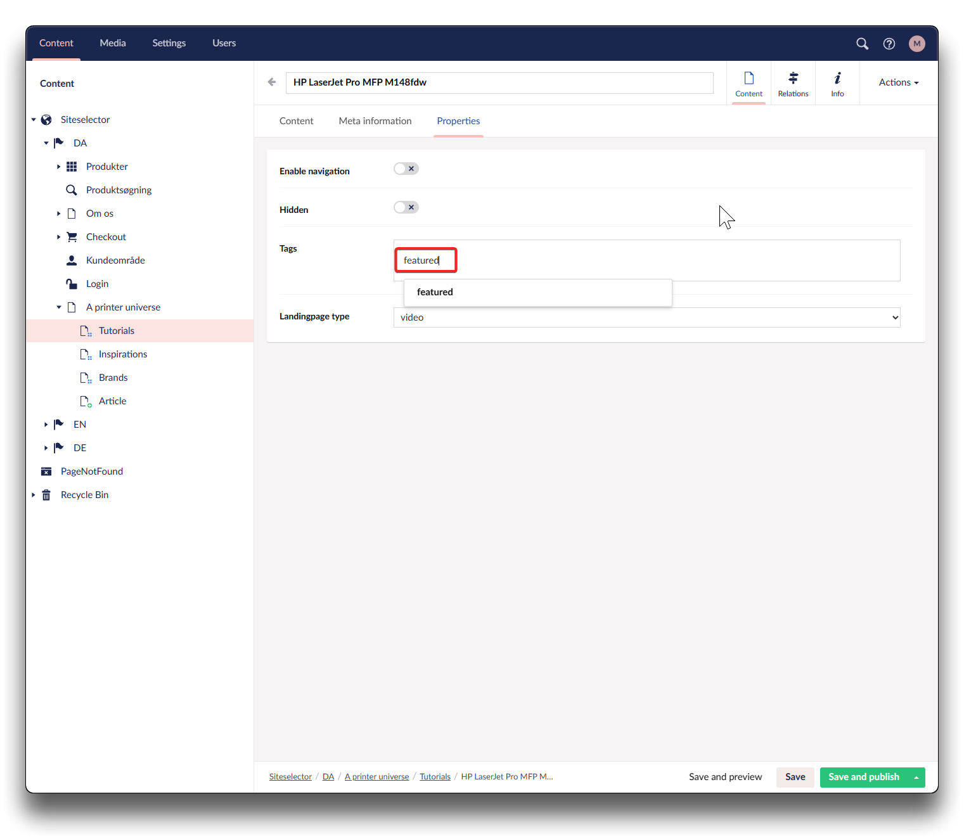Select the Checkout cart icon in tree
Image resolution: width=964 pixels, height=839 pixels.
tap(72, 237)
